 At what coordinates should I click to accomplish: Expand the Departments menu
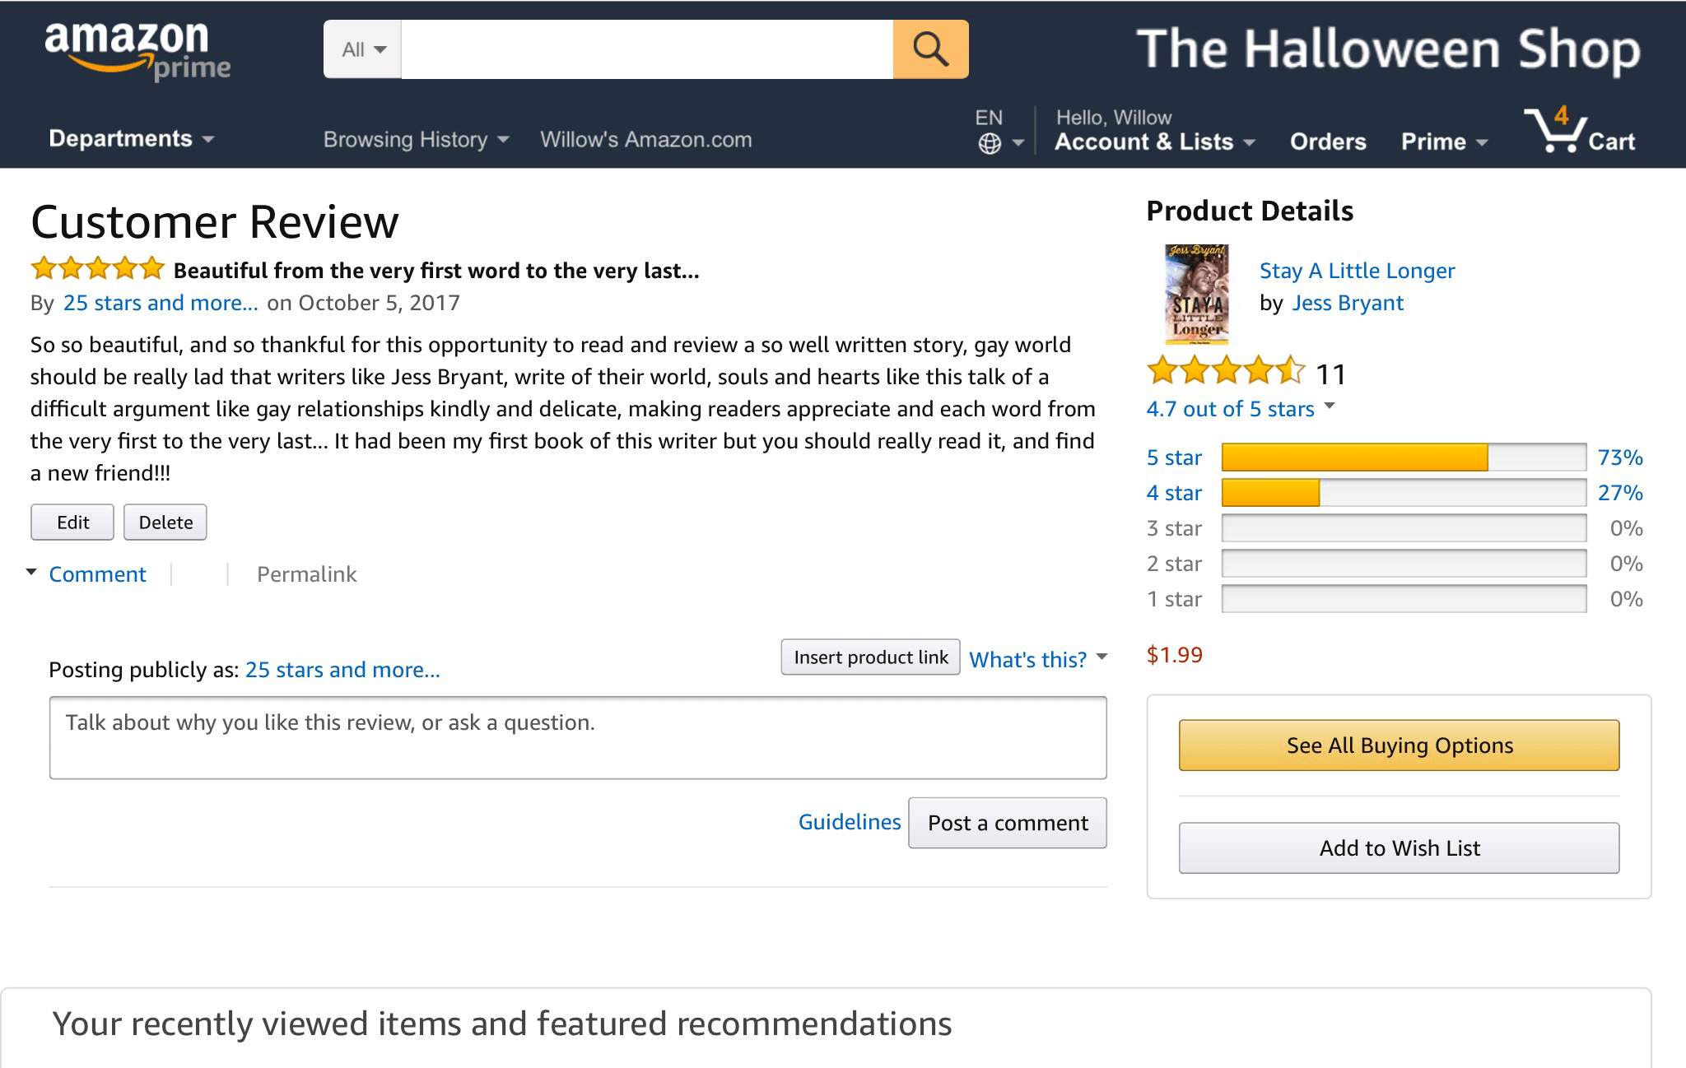click(x=132, y=138)
